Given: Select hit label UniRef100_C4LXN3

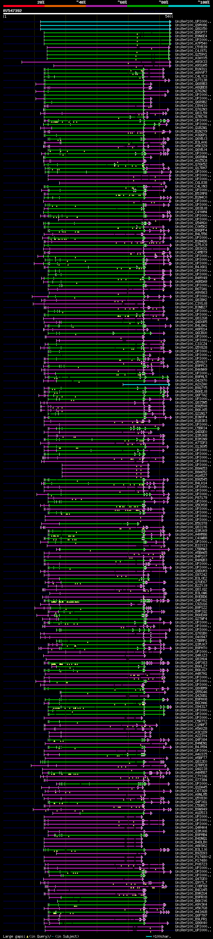Looking at the screenshot, I should 191,186.
